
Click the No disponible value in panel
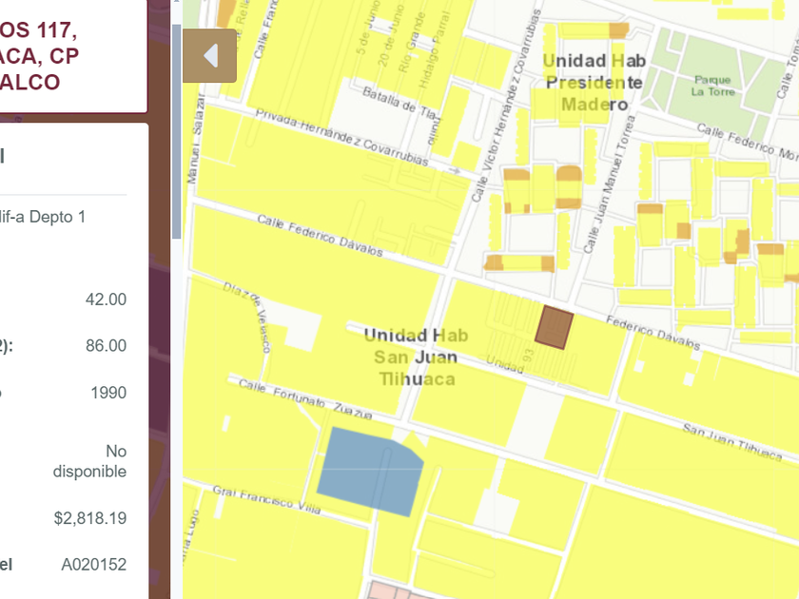coord(89,460)
